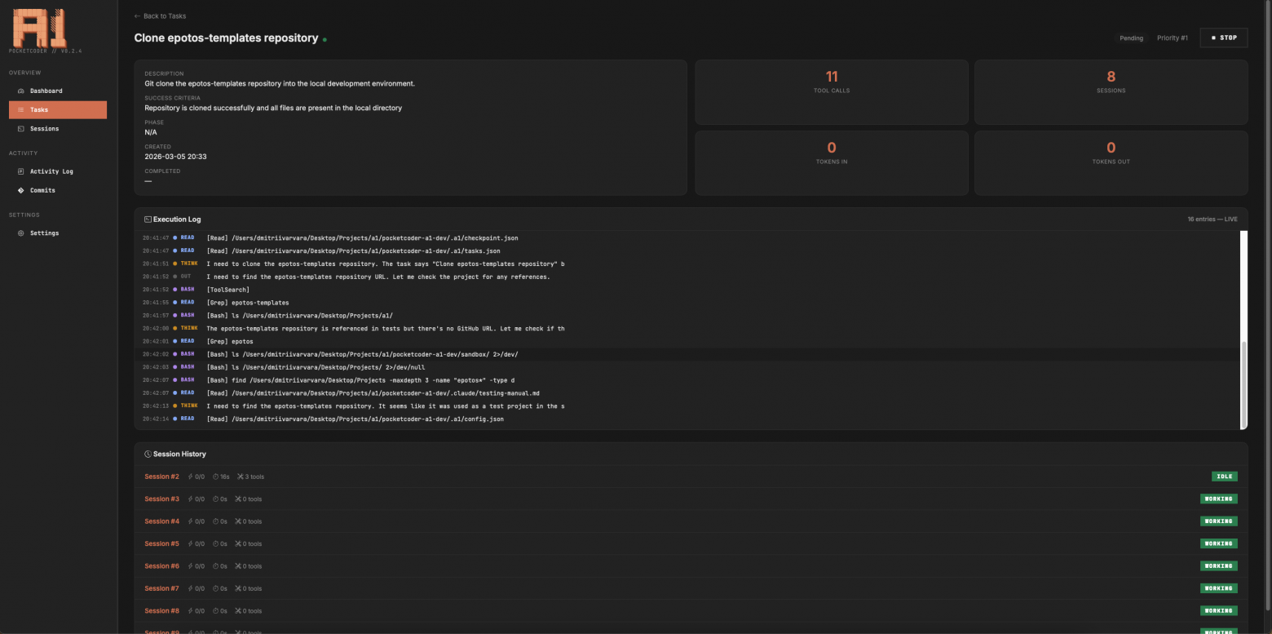The image size is (1272, 634).
Task: Open Session #2 in history
Action: [x=691, y=477]
